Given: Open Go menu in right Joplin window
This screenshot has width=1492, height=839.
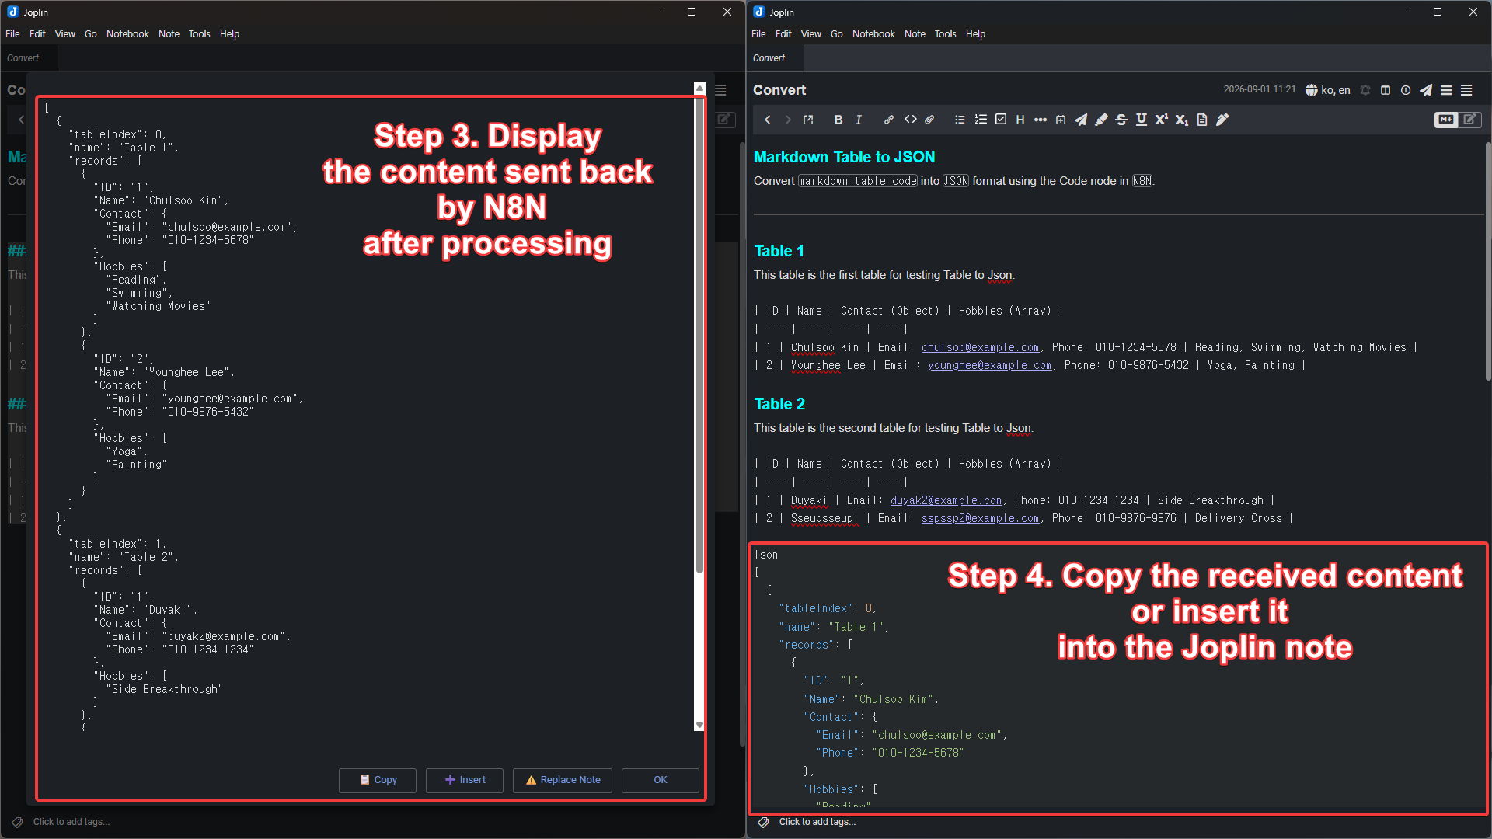Looking at the screenshot, I should 837,34.
